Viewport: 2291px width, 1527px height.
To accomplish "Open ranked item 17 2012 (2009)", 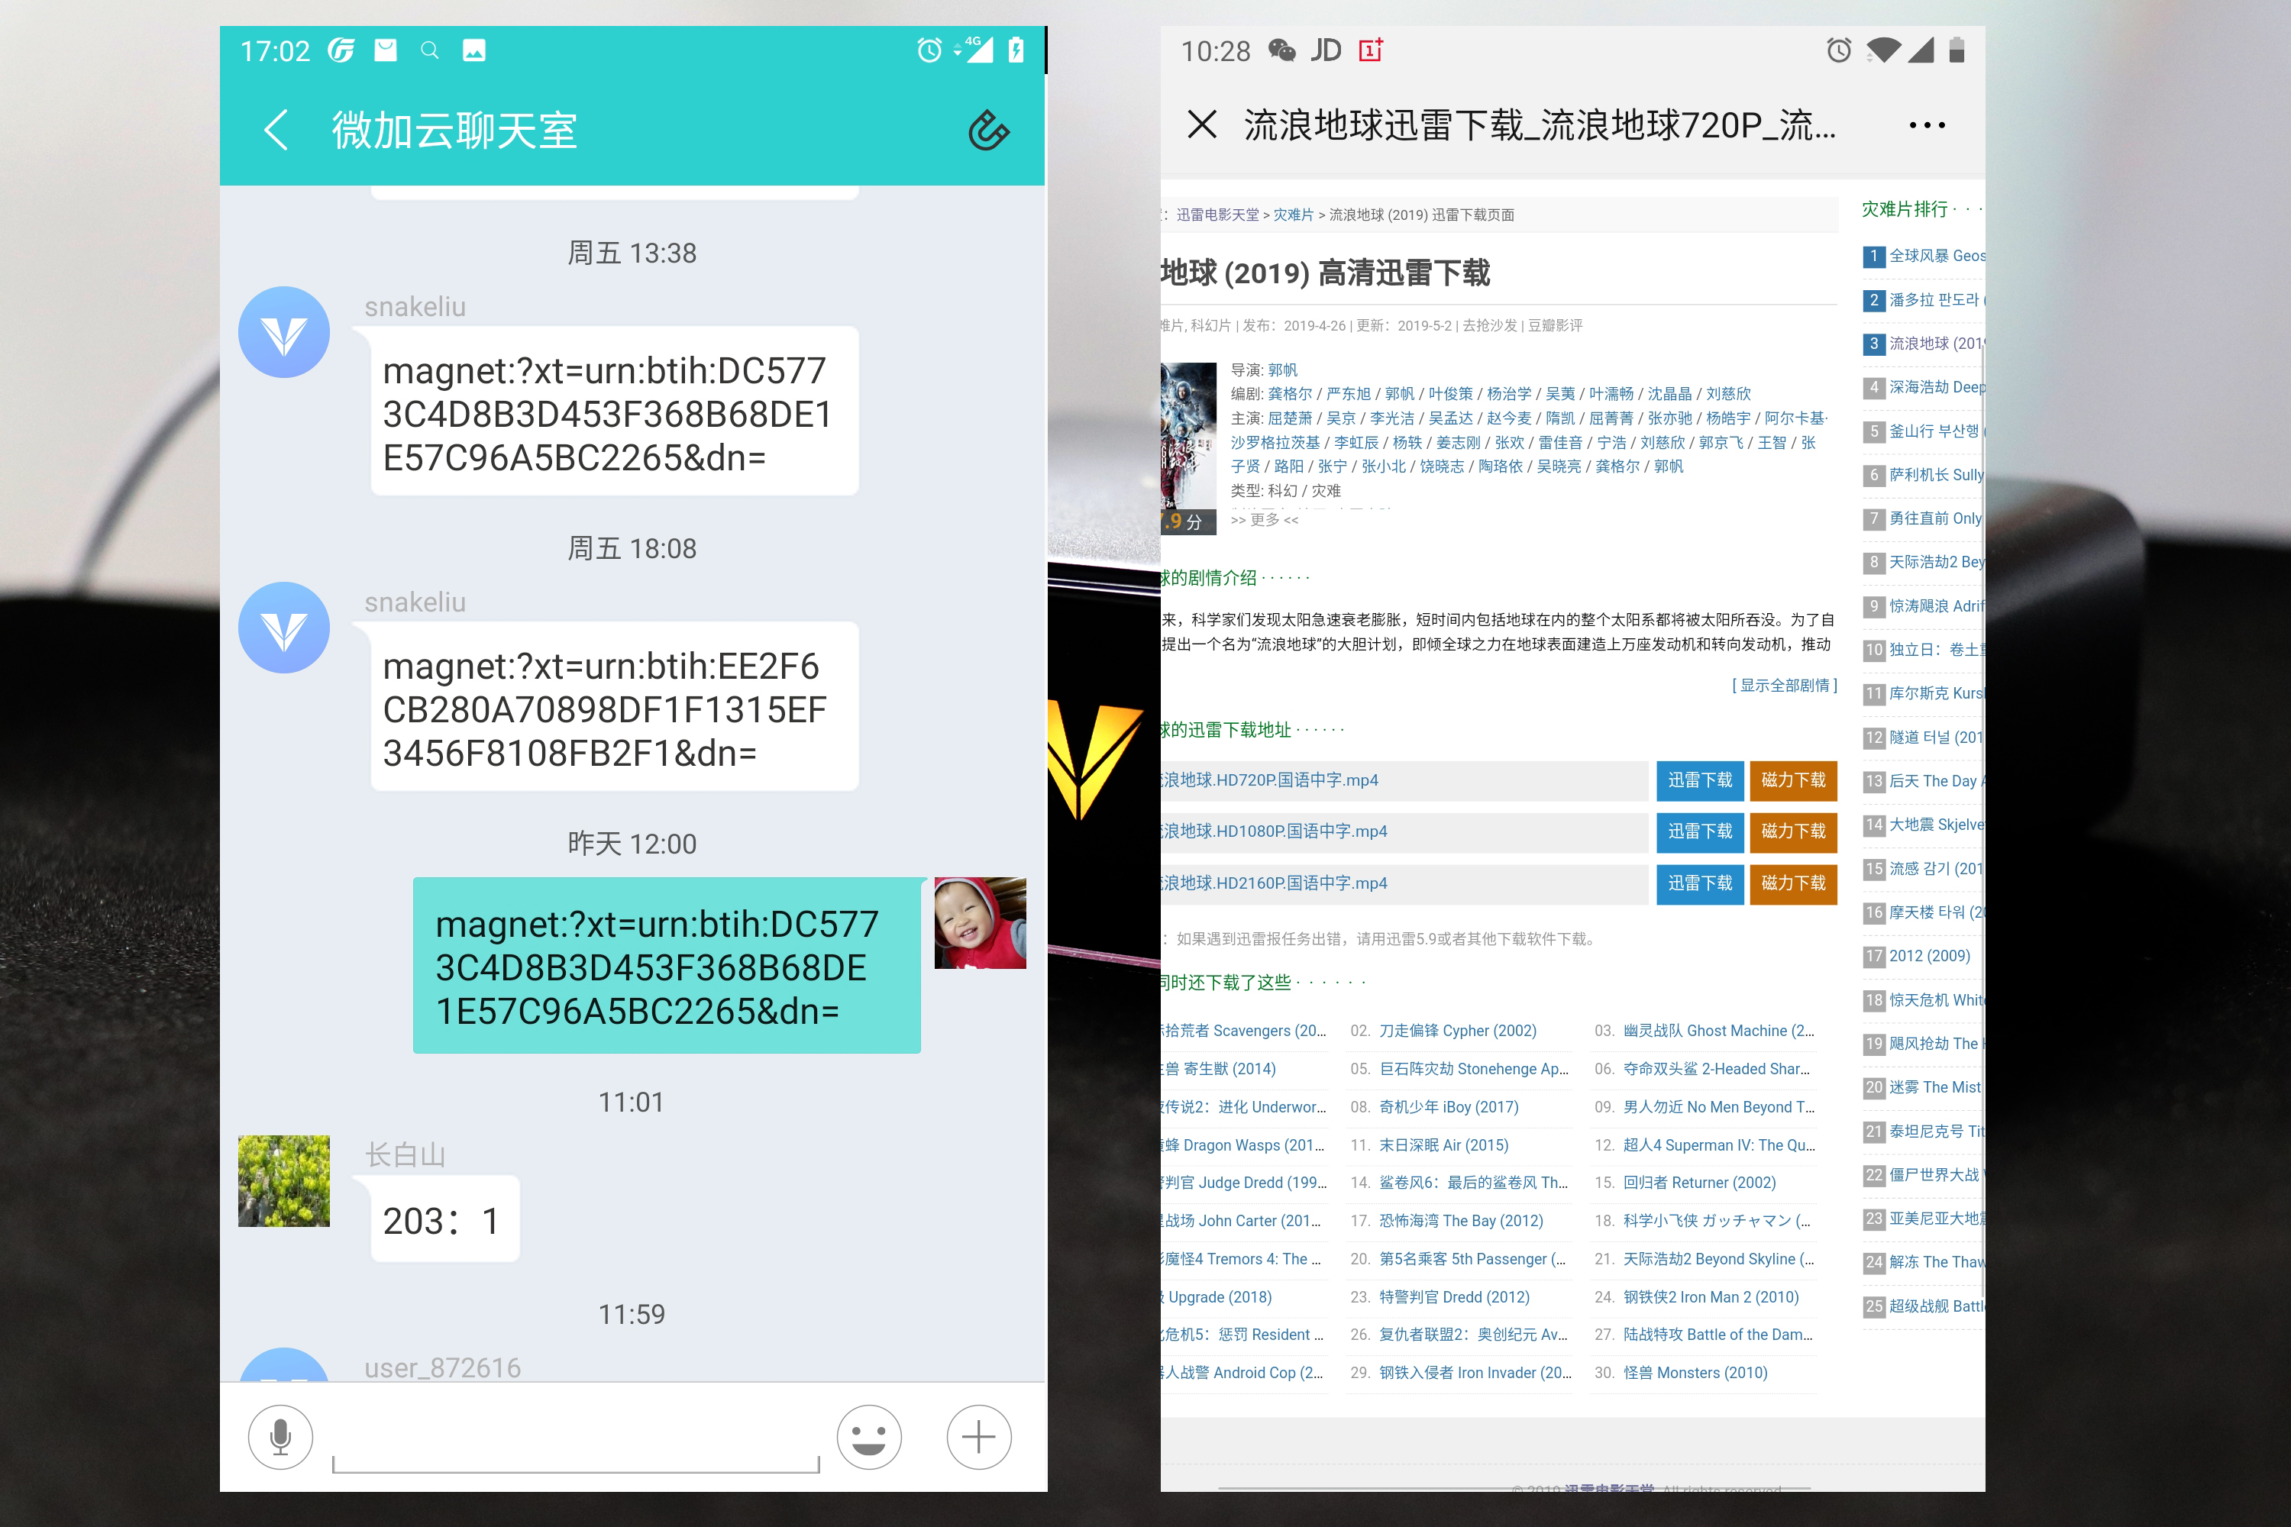I will (x=1929, y=957).
